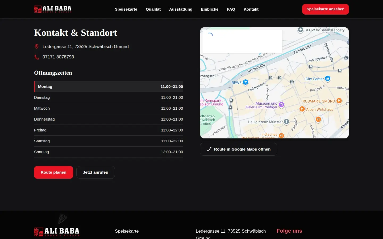Click the Indisches Restaurant map marker
The height and width of the screenshot is (239, 383).
tap(281, 136)
